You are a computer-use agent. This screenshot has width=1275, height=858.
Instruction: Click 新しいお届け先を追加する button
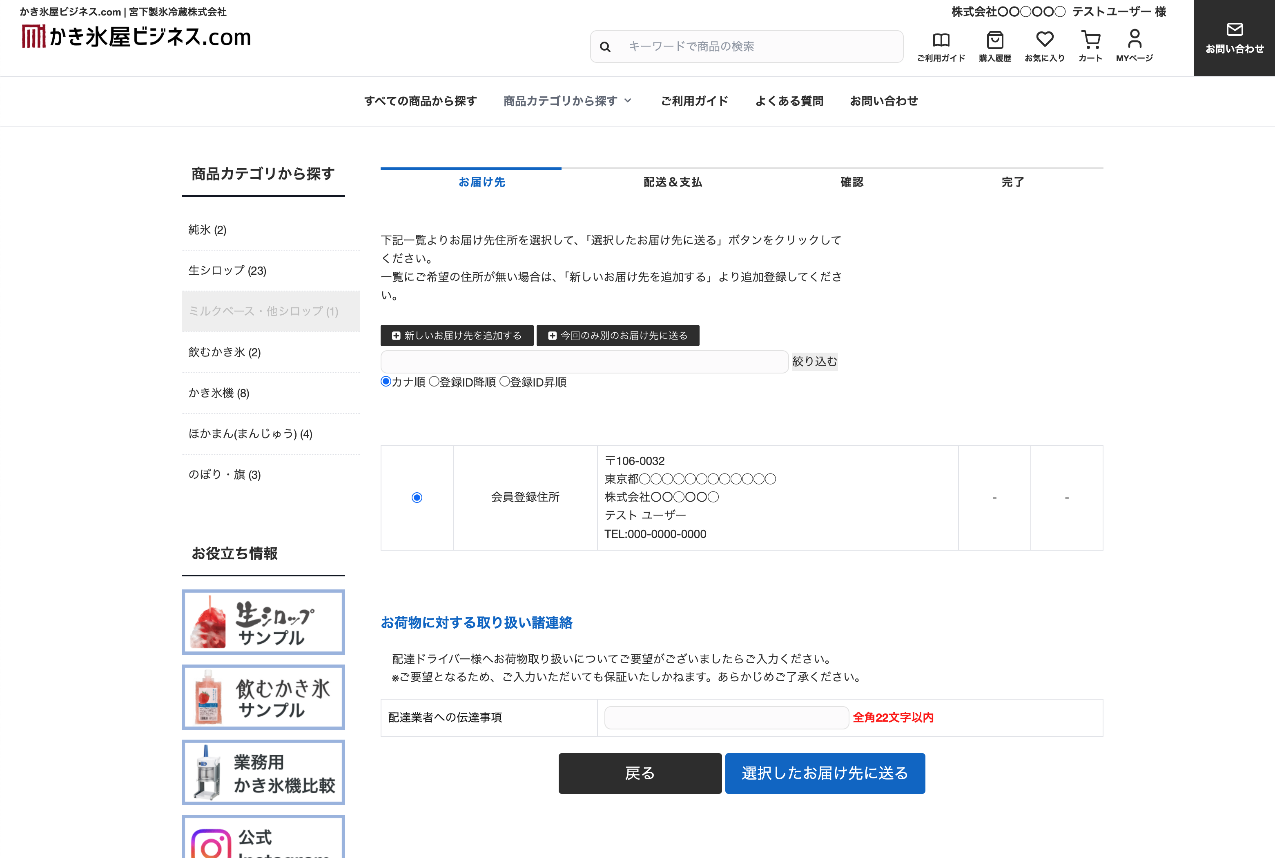click(457, 336)
